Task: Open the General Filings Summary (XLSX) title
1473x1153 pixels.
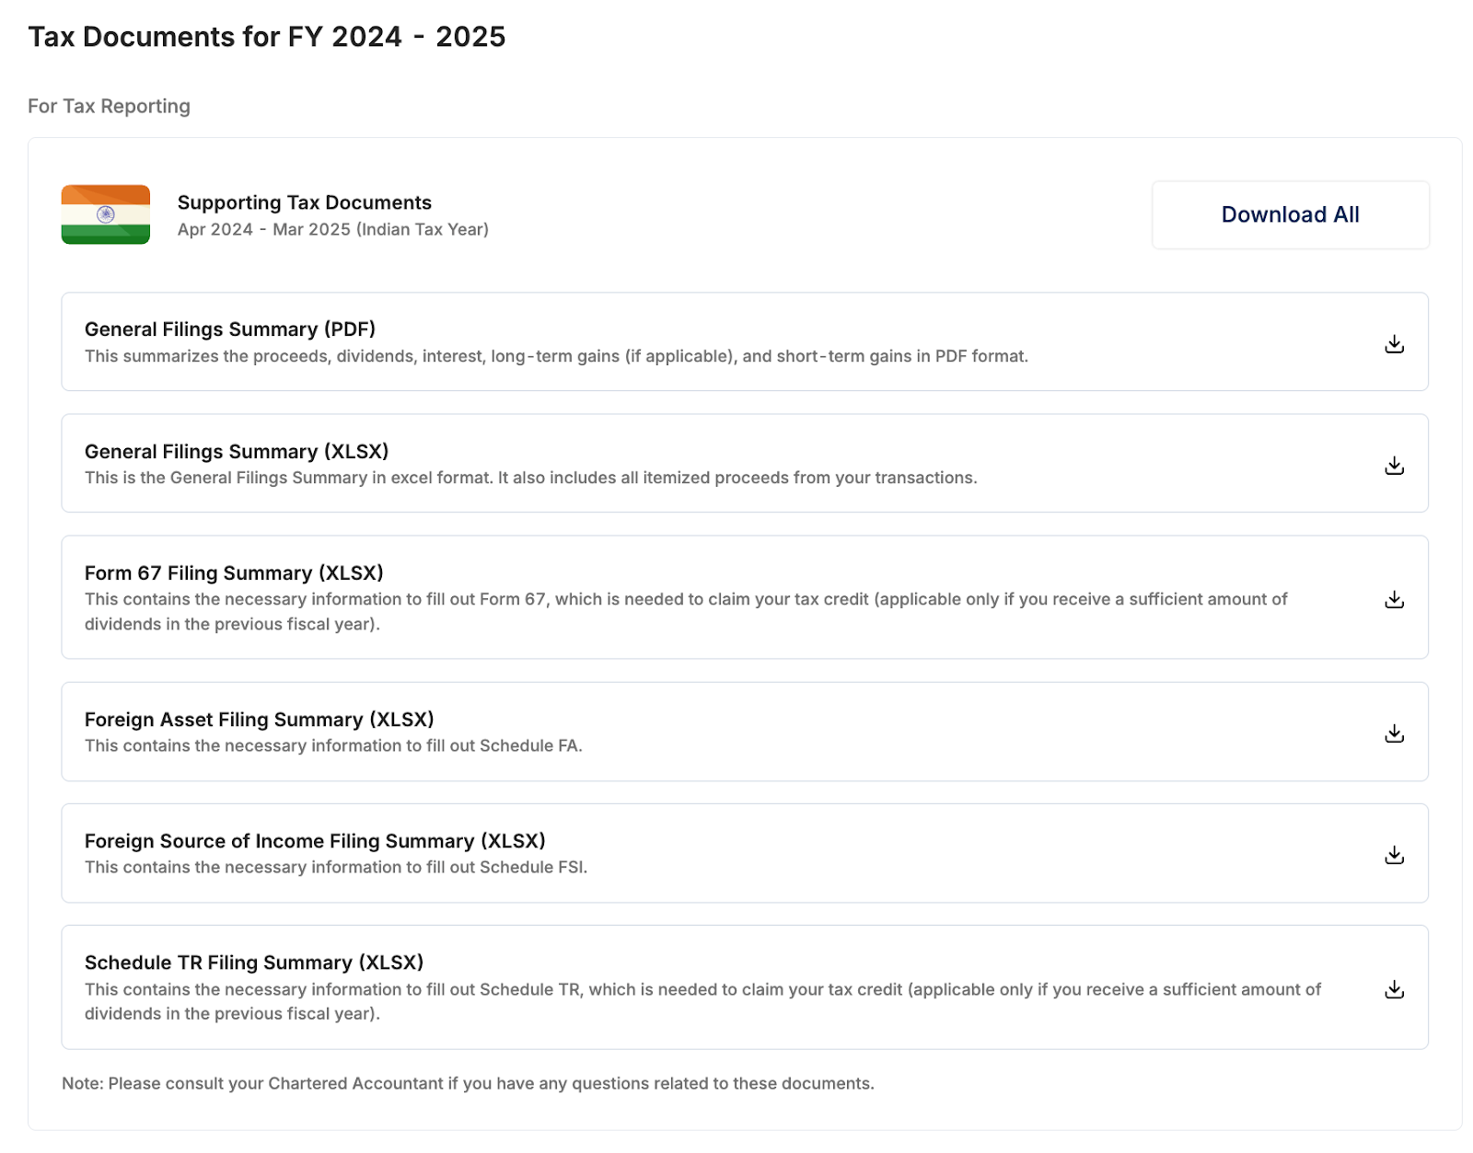Action: point(237,452)
